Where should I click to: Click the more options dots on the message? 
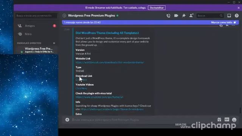[233, 25]
